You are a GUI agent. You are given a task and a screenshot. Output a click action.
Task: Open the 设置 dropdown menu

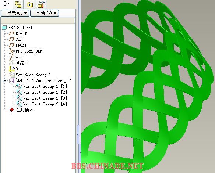45,13
